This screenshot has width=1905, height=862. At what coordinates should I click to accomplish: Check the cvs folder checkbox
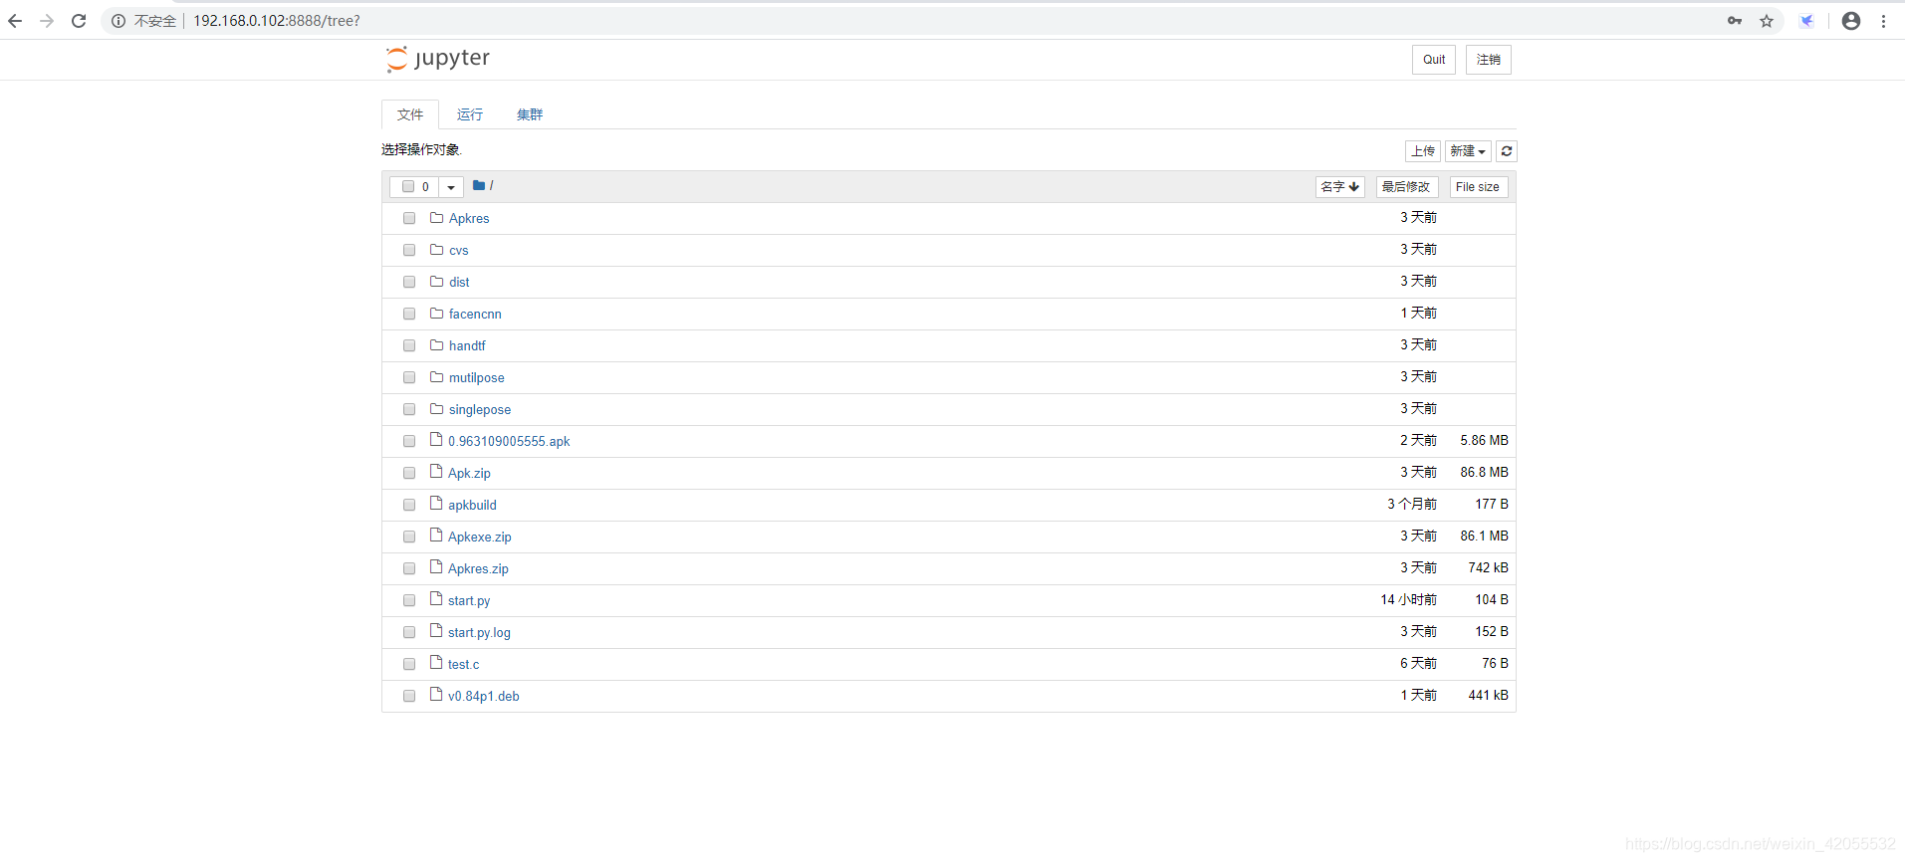409,250
